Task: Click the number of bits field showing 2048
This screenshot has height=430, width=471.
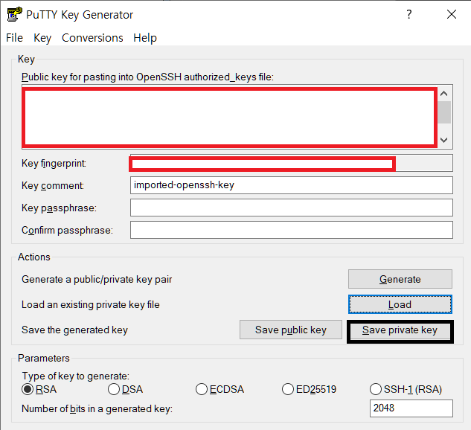Action: (411, 408)
